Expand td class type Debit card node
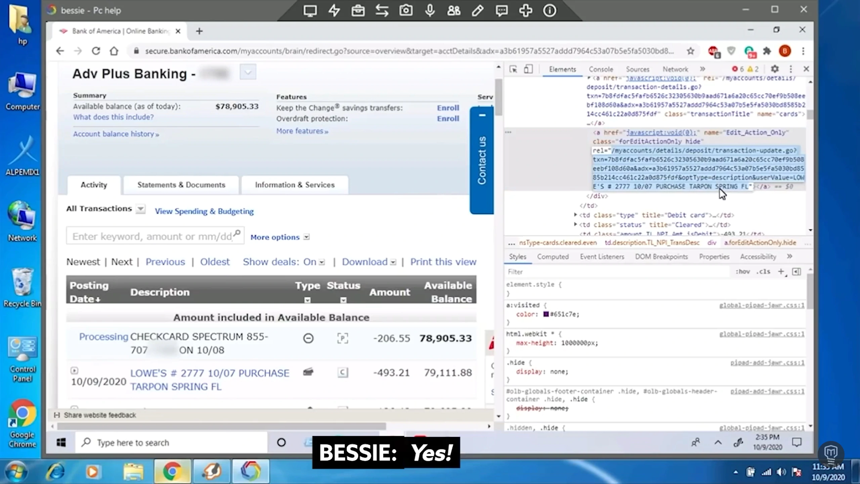The image size is (860, 484). 575,215
